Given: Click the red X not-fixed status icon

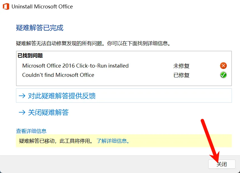Looking at the screenshot, I should pyautogui.click(x=223, y=66).
